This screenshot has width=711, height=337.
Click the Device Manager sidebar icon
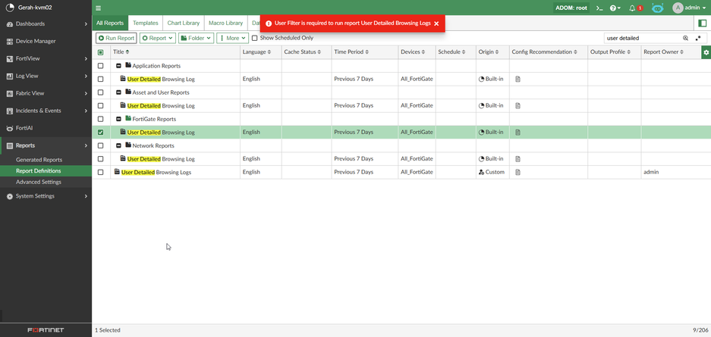[10, 41]
